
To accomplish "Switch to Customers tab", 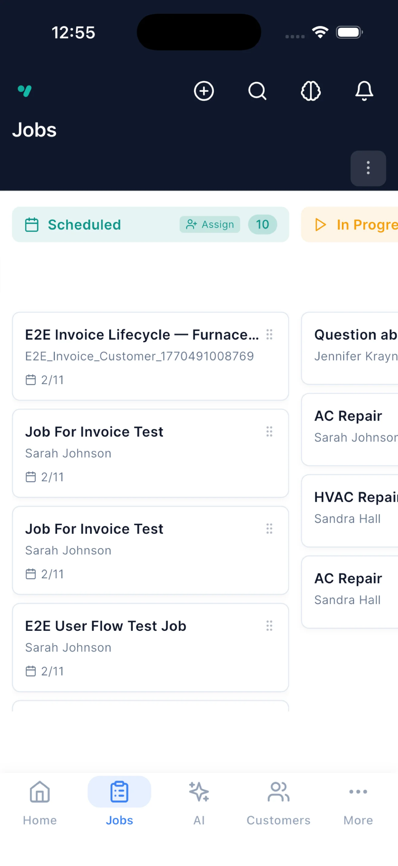I will click(279, 803).
